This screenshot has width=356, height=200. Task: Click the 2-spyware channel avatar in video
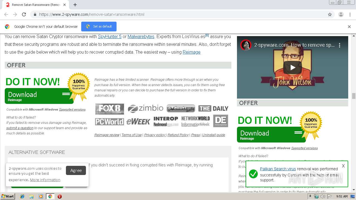(246, 45)
